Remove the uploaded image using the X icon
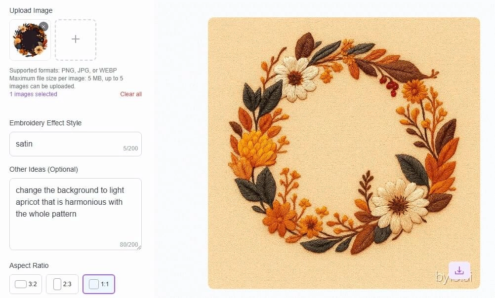This screenshot has height=298, width=495. click(43, 26)
